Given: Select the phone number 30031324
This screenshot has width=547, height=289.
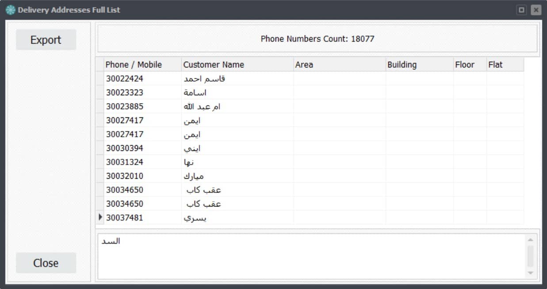Looking at the screenshot, I should tap(125, 162).
